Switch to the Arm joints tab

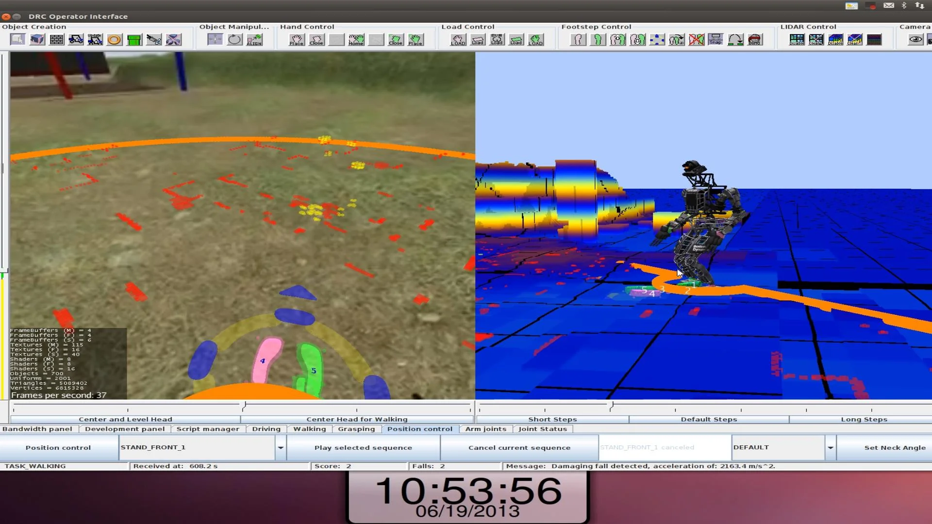coord(485,429)
